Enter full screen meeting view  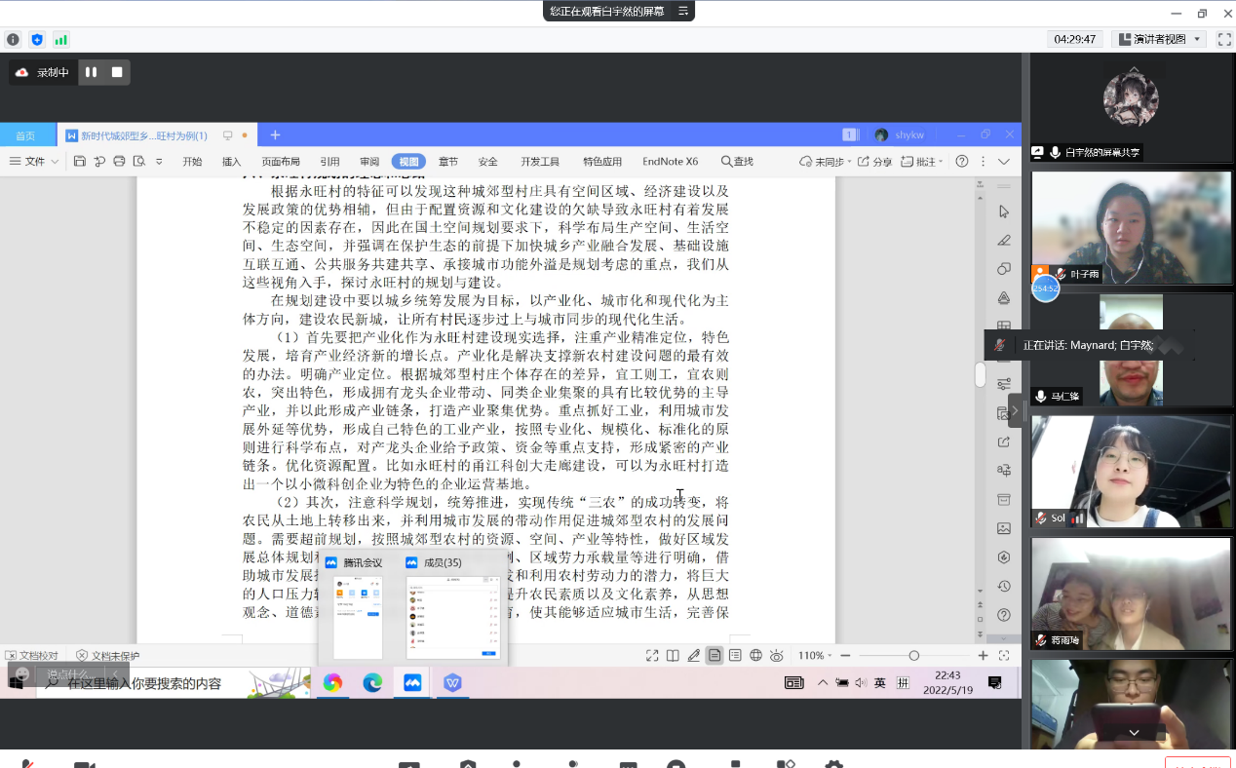(x=1224, y=40)
